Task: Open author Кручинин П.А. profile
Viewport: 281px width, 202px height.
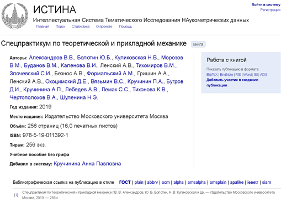Action: [x=145, y=81]
